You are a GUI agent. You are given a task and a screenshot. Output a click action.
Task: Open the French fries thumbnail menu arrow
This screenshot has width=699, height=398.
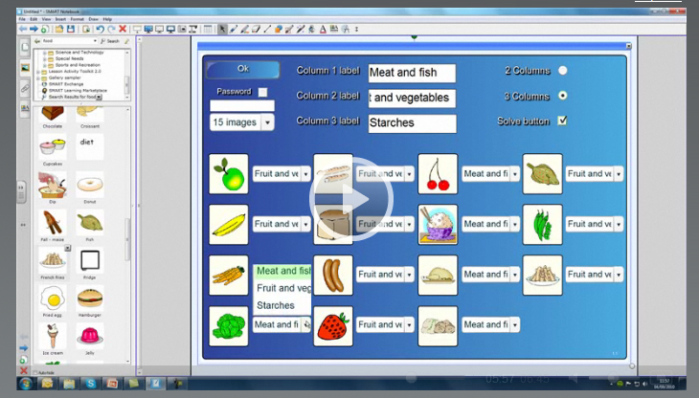point(68,248)
